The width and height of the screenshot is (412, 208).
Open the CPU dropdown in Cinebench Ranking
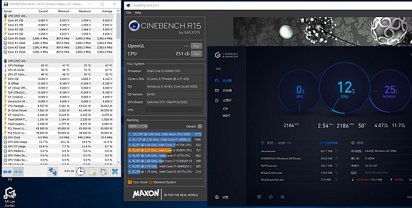[138, 126]
